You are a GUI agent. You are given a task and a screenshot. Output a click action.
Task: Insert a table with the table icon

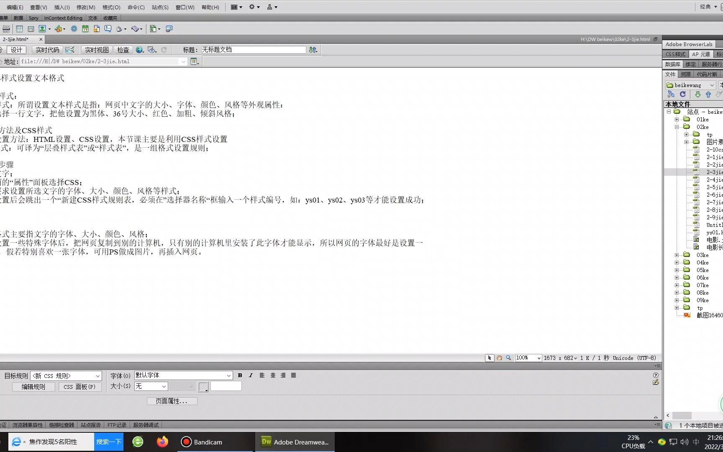pos(19,29)
